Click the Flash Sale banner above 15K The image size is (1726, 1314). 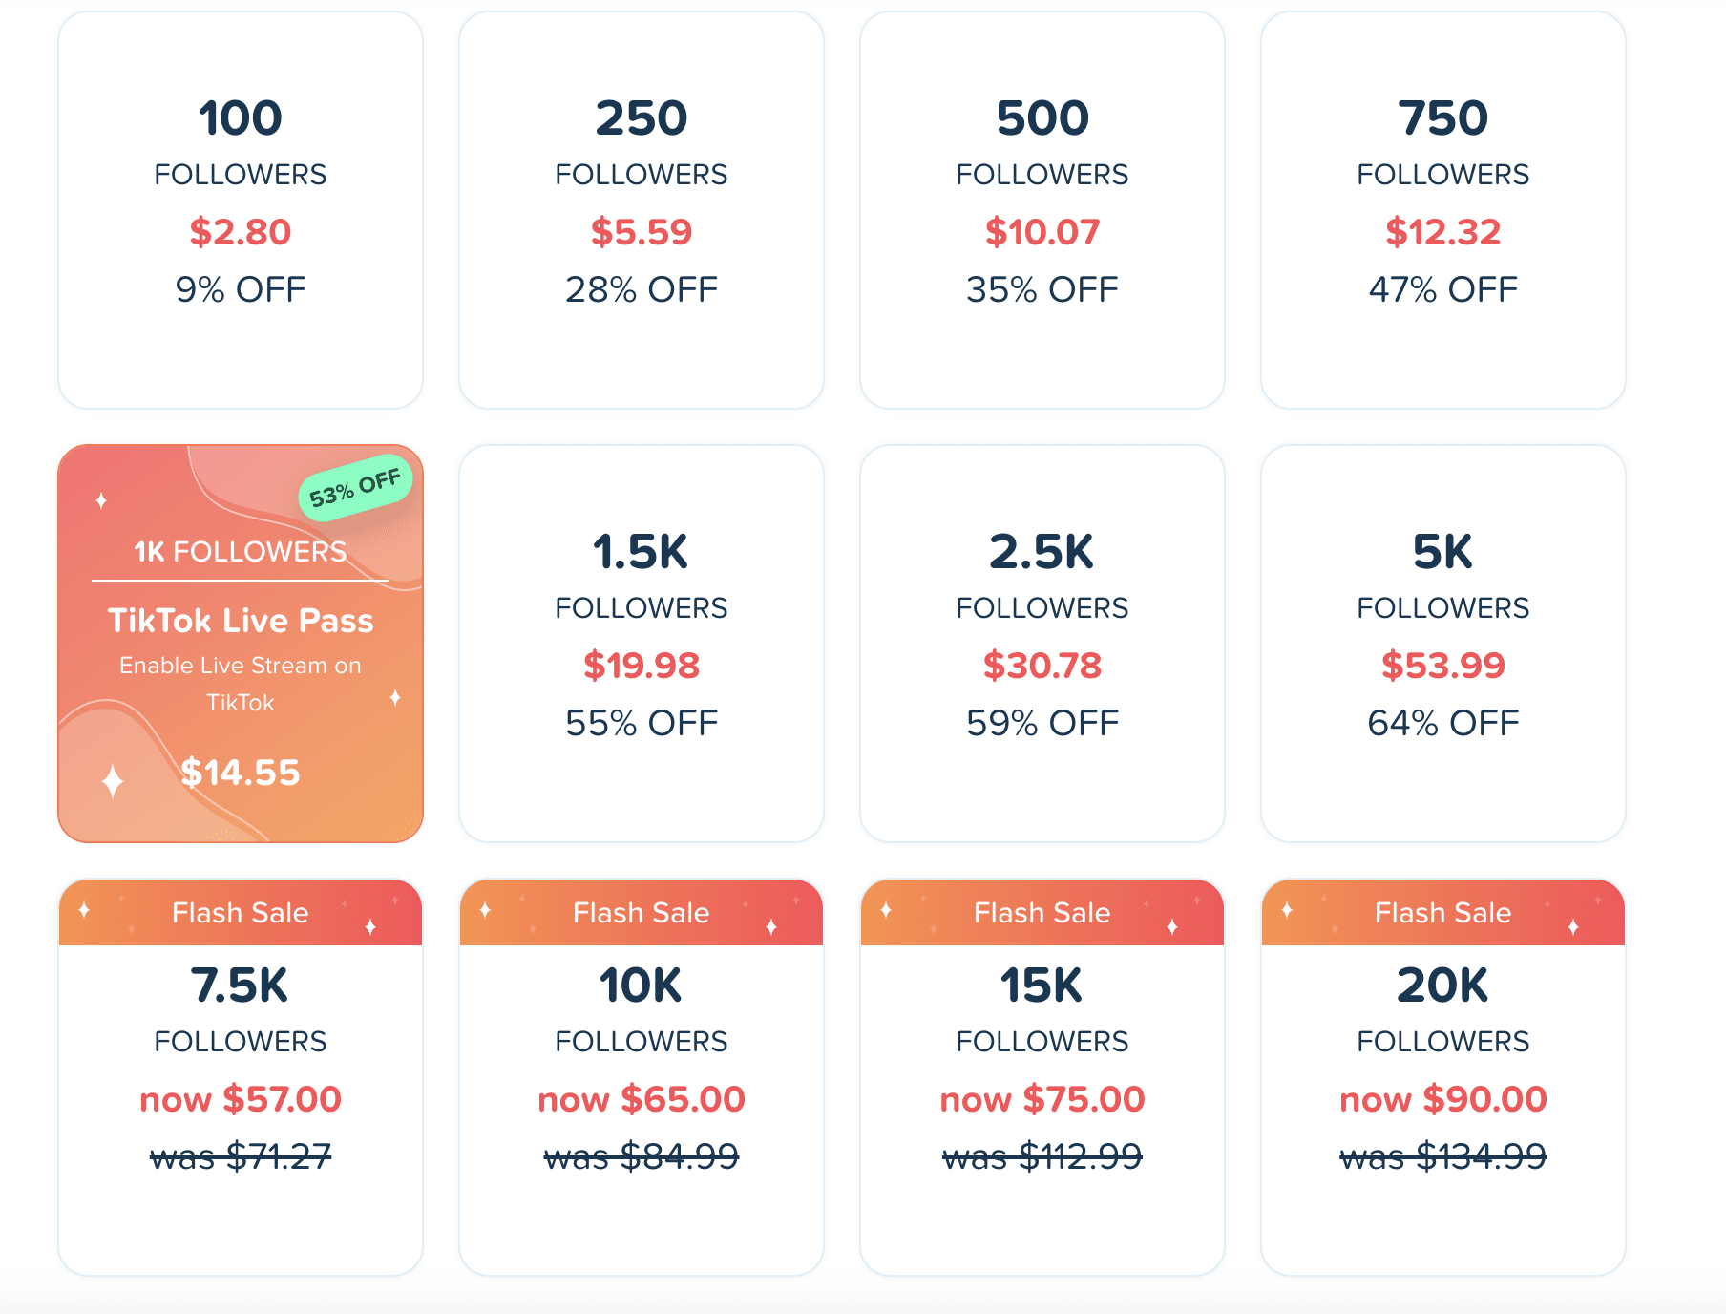1042,913
